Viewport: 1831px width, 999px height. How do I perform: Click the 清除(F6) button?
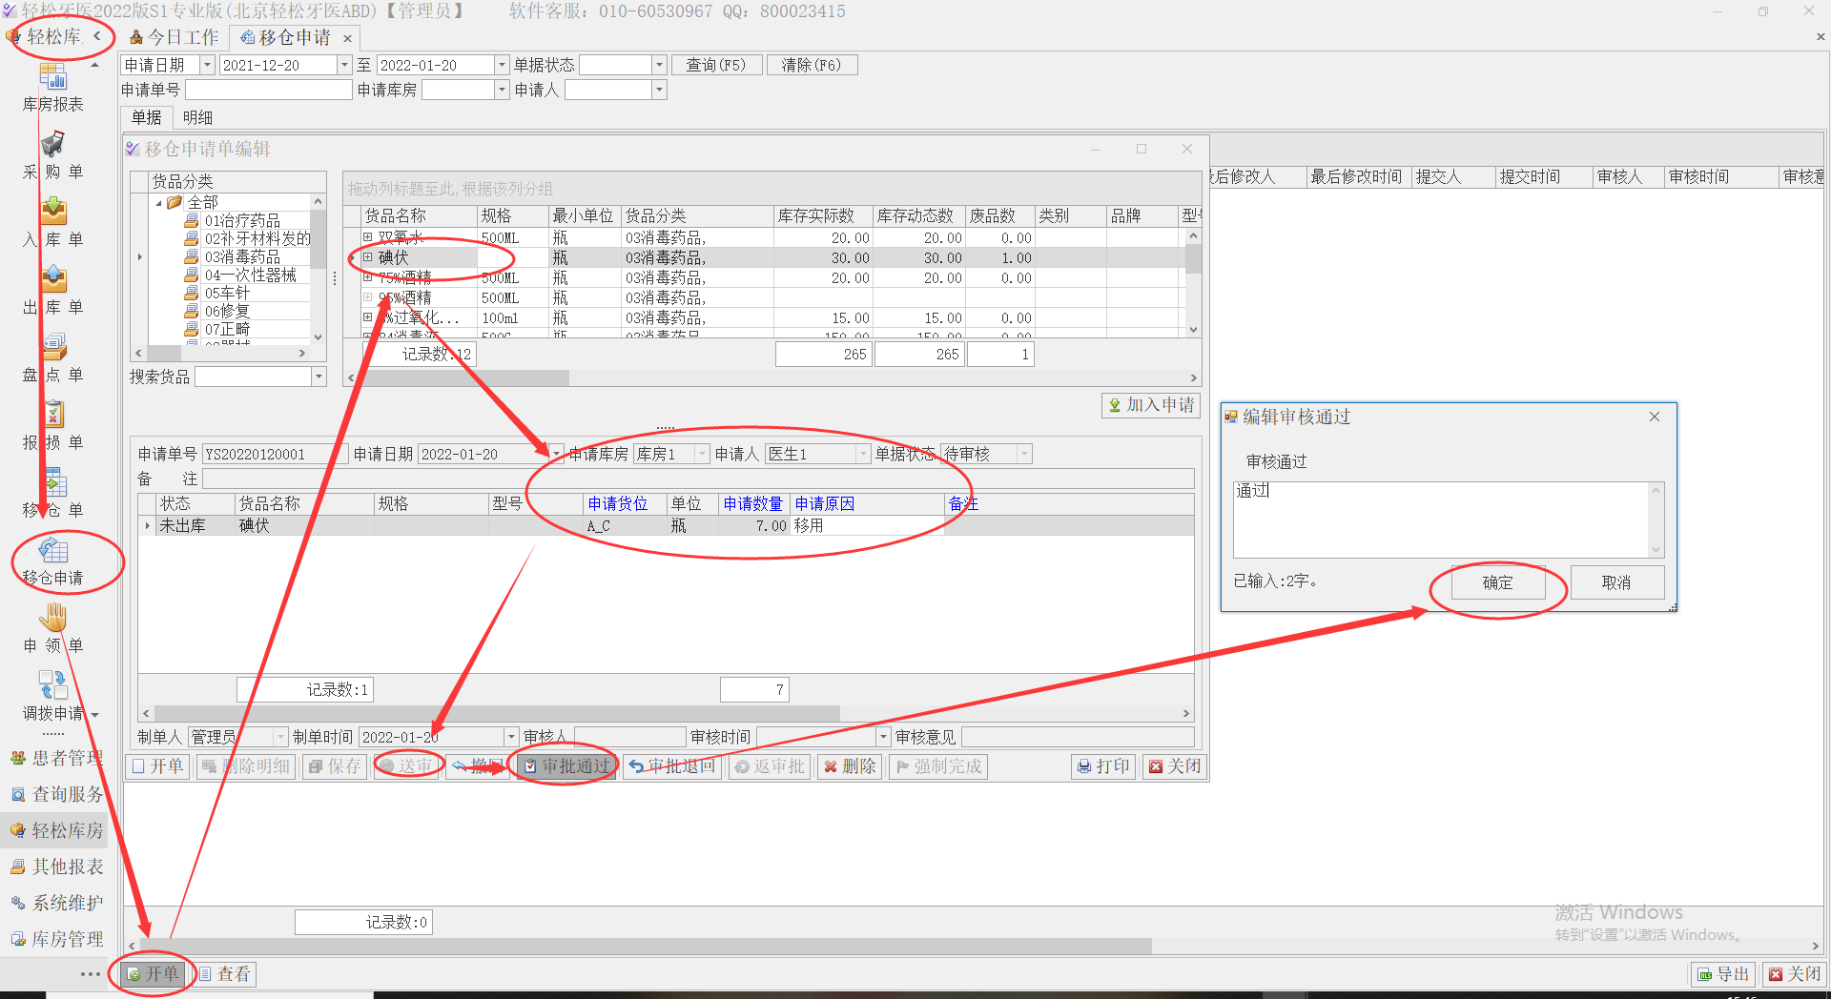812,65
